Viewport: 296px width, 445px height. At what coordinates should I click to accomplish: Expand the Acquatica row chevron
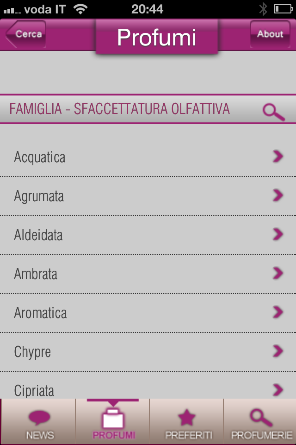pos(277,157)
